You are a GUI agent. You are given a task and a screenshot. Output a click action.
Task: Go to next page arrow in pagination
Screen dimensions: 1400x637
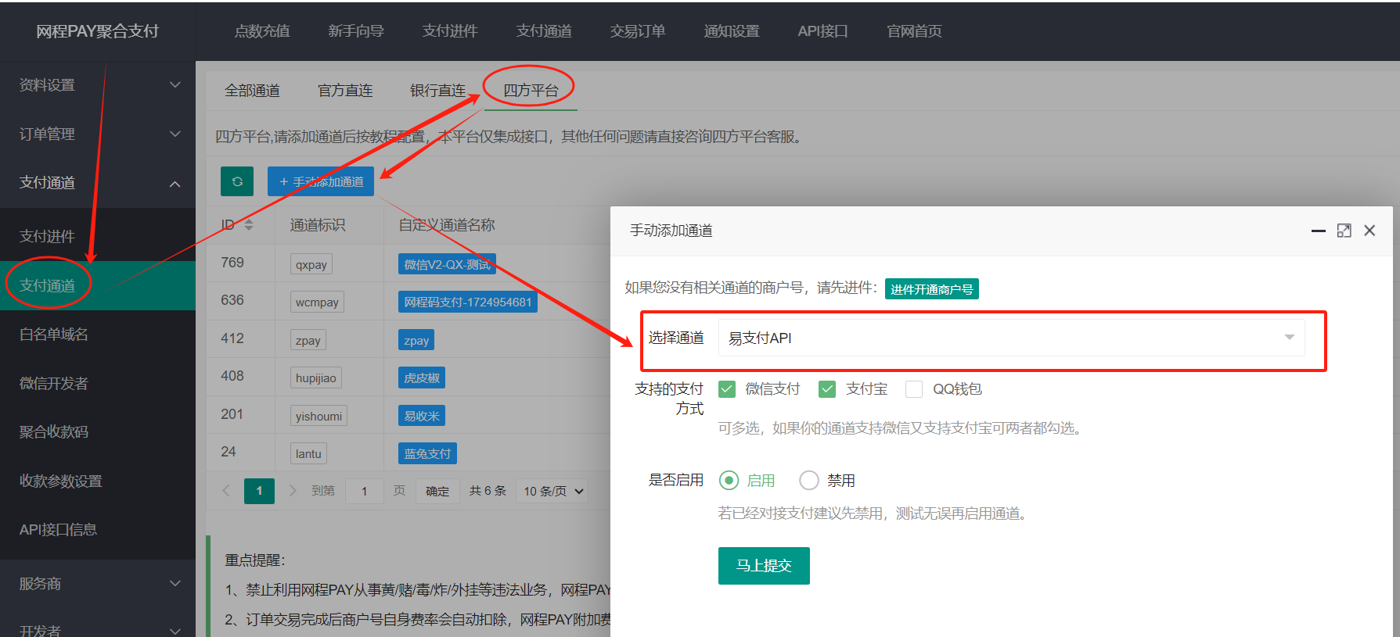(293, 491)
